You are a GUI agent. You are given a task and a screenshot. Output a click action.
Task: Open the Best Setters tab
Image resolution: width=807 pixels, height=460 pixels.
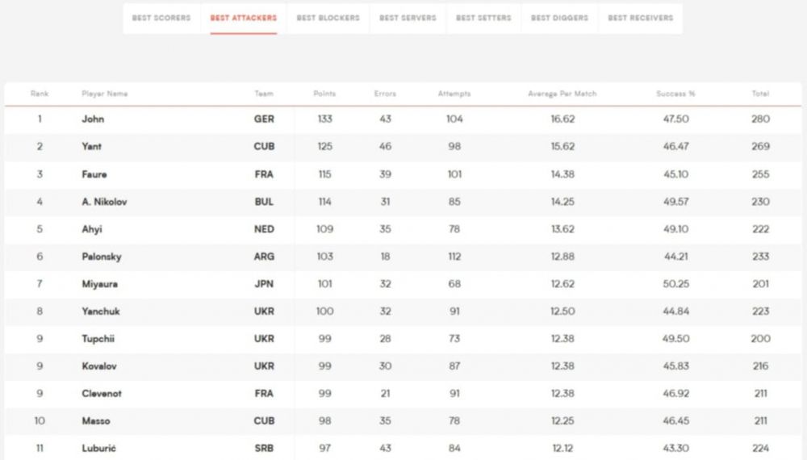coord(483,18)
